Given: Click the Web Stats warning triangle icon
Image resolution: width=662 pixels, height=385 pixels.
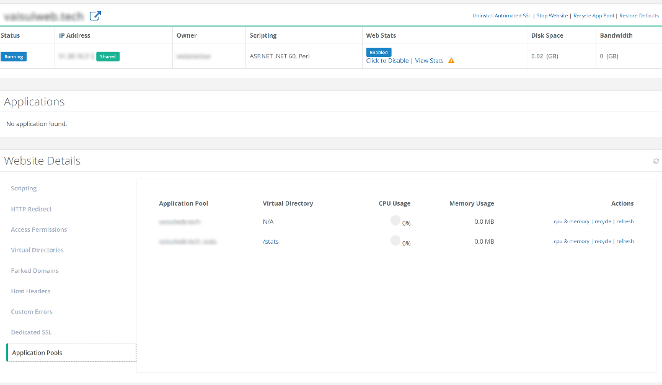Looking at the screenshot, I should pyautogui.click(x=451, y=61).
